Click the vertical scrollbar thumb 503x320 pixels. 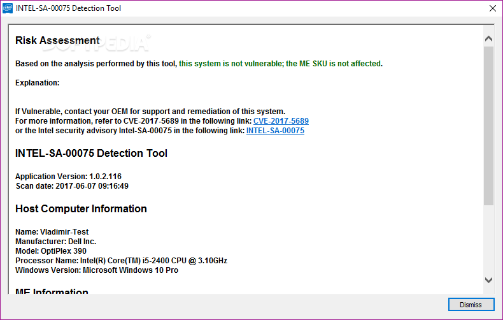(x=488, y=126)
